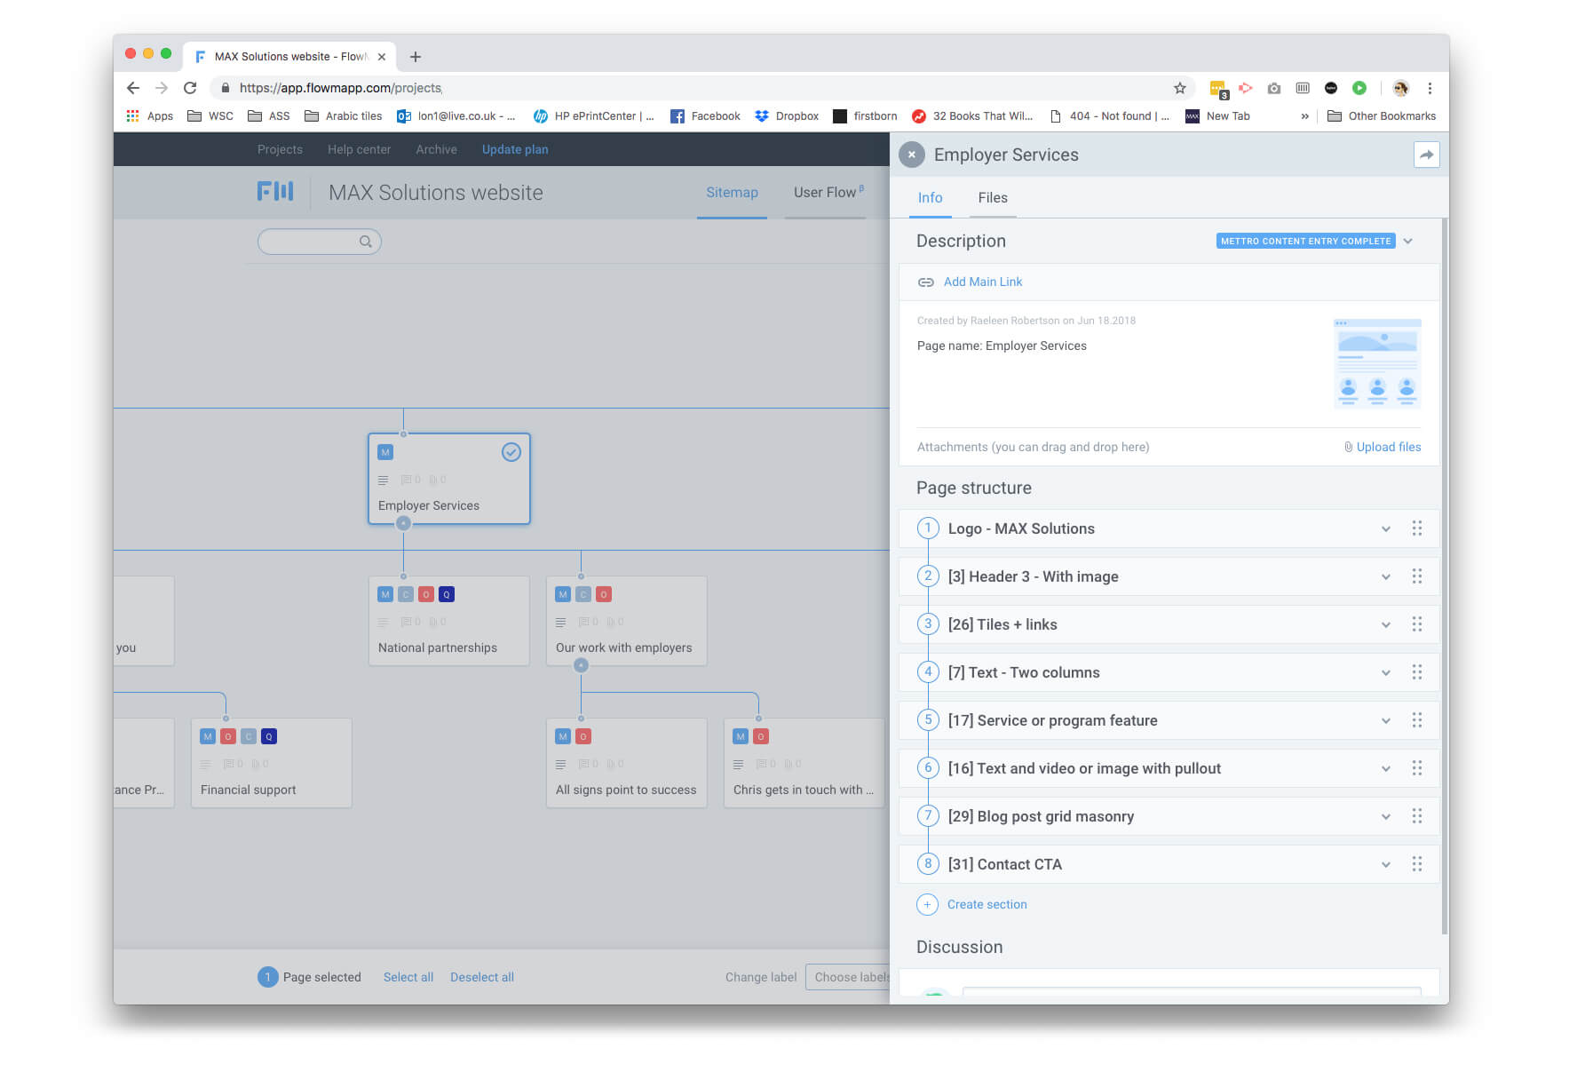Click the Upload files paperclip icon

(1349, 447)
